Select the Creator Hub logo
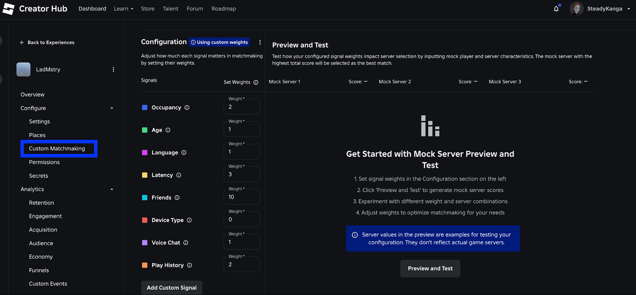 pos(35,8)
